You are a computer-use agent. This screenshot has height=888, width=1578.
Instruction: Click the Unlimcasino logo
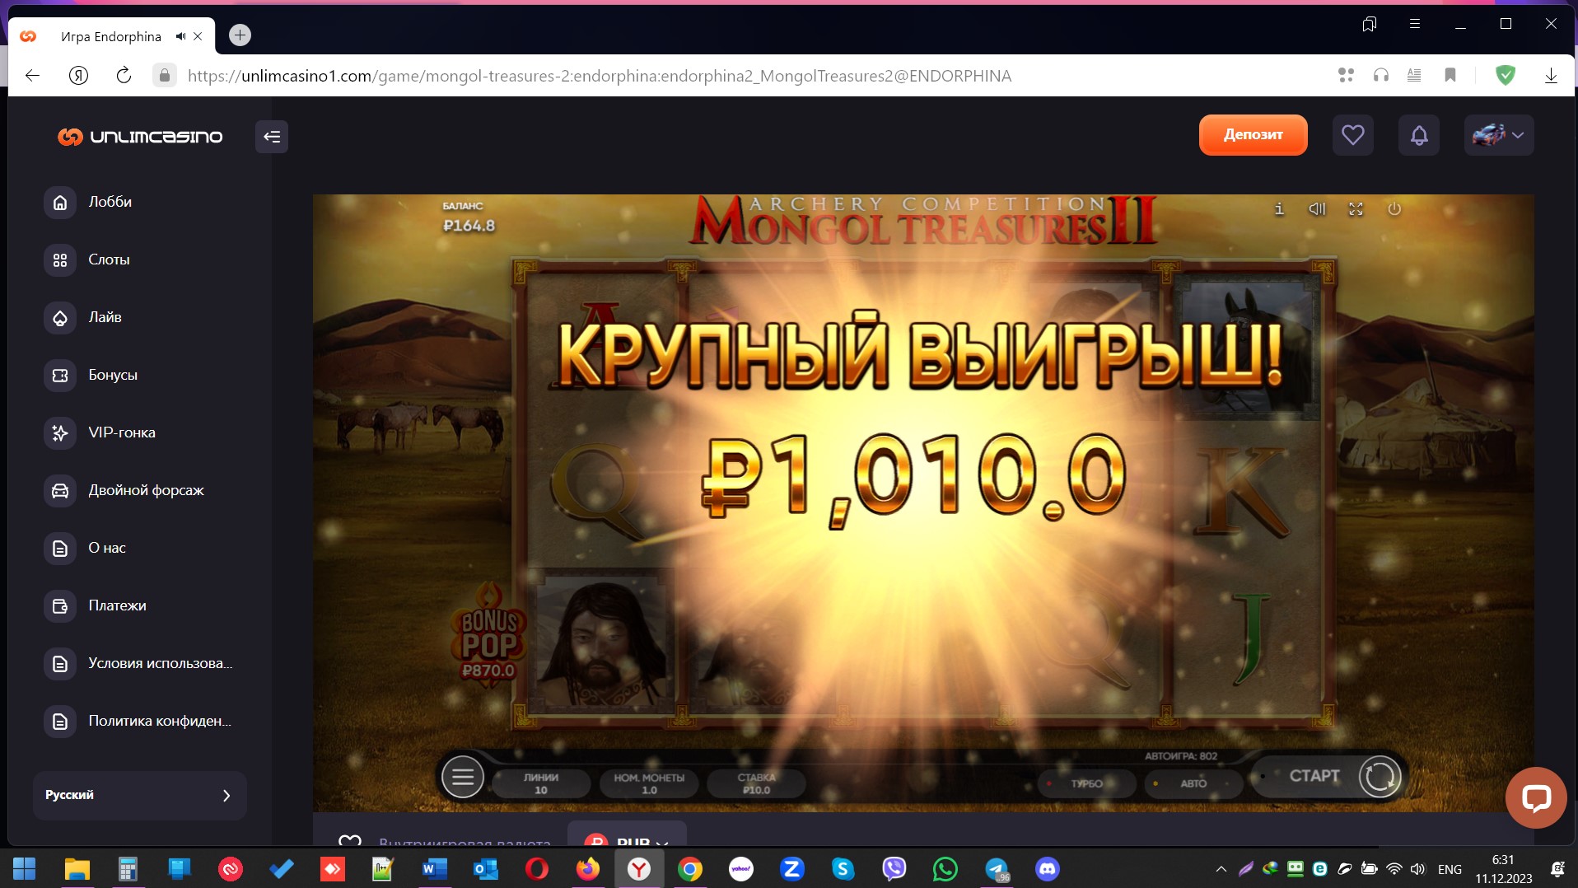(140, 137)
